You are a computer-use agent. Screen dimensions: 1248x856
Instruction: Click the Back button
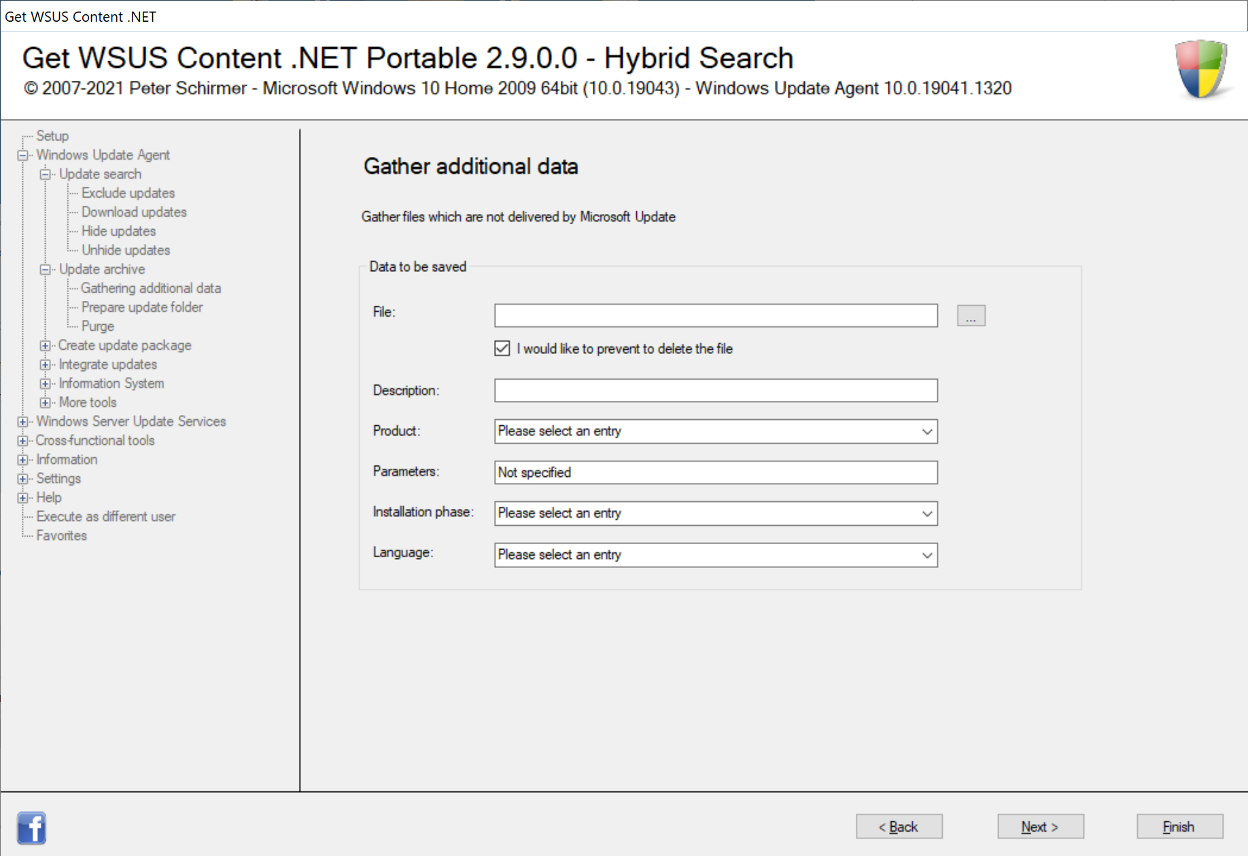tap(899, 827)
